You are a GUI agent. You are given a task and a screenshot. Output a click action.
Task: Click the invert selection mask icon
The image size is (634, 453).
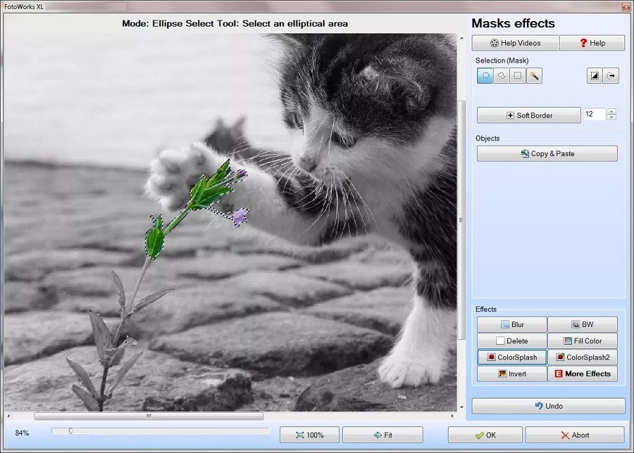pos(594,76)
